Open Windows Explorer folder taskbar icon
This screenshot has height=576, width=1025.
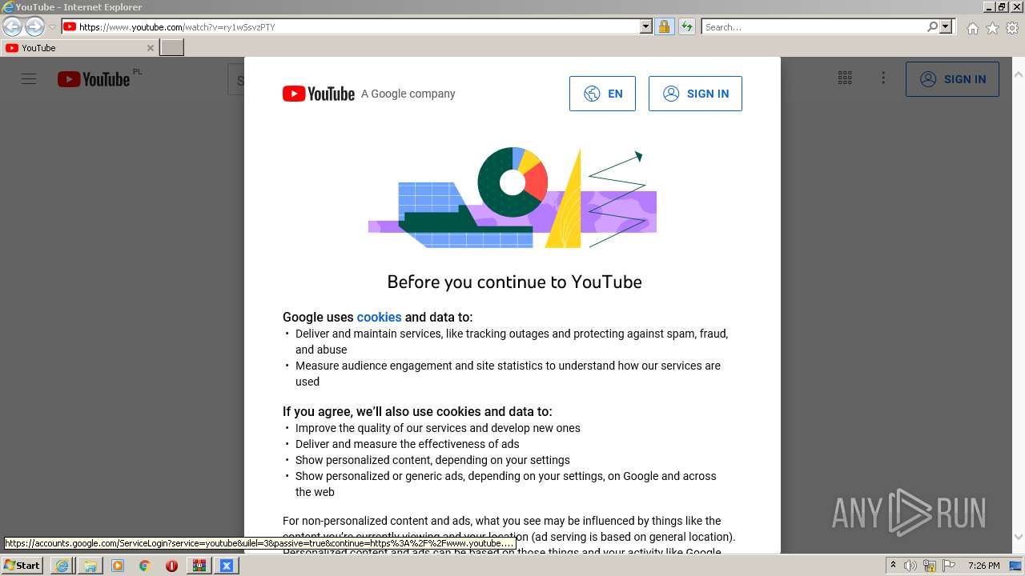coord(90,566)
